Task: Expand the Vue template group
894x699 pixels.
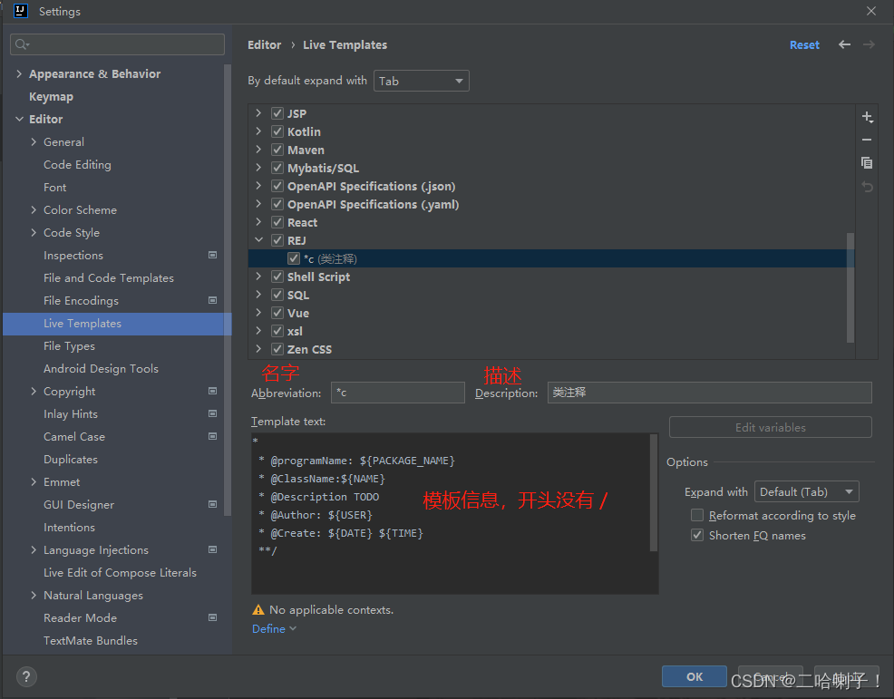Action: point(258,313)
